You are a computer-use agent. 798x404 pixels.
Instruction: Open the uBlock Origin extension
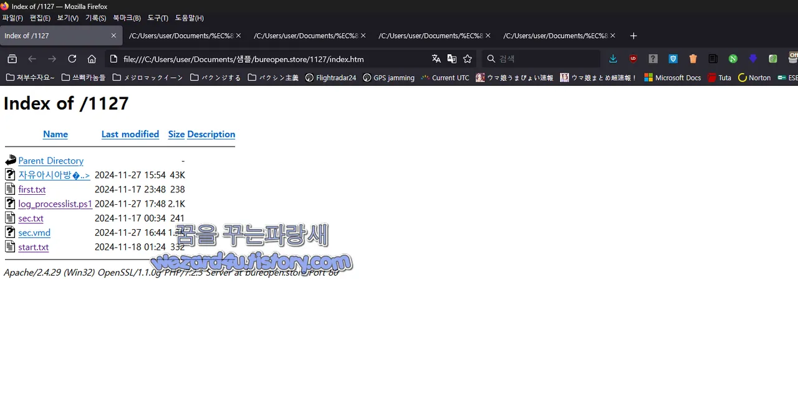tap(633, 59)
